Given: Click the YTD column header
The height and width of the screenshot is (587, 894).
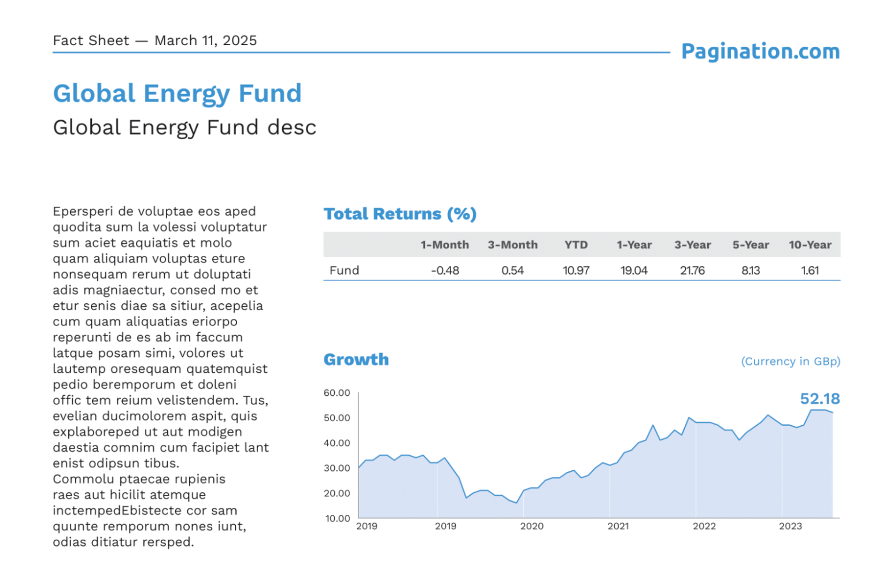Looking at the screenshot, I should (x=576, y=245).
